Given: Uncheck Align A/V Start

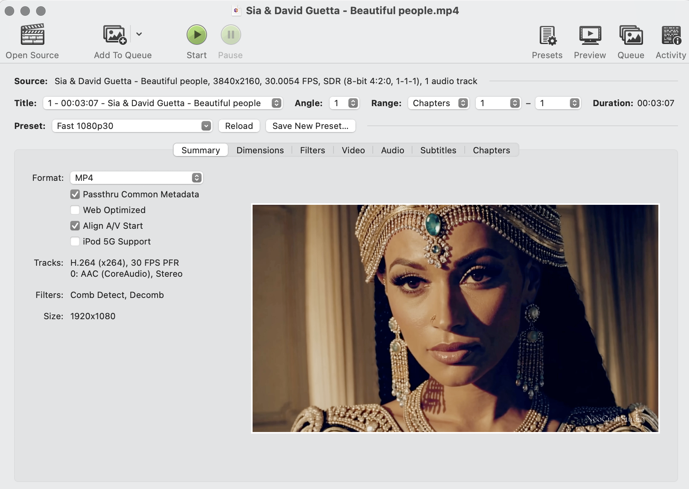Looking at the screenshot, I should tap(75, 226).
